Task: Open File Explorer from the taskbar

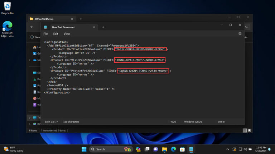Action: [164, 149]
